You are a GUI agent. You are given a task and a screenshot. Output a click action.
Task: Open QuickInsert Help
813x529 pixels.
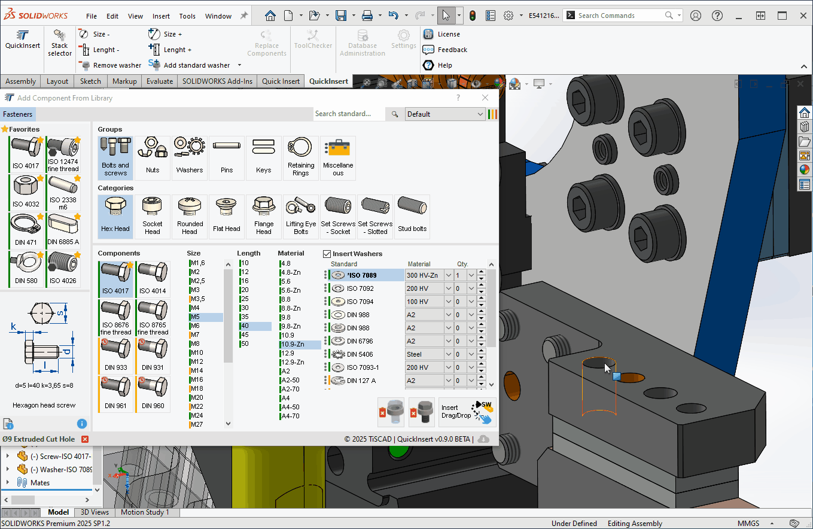pyautogui.click(x=437, y=65)
